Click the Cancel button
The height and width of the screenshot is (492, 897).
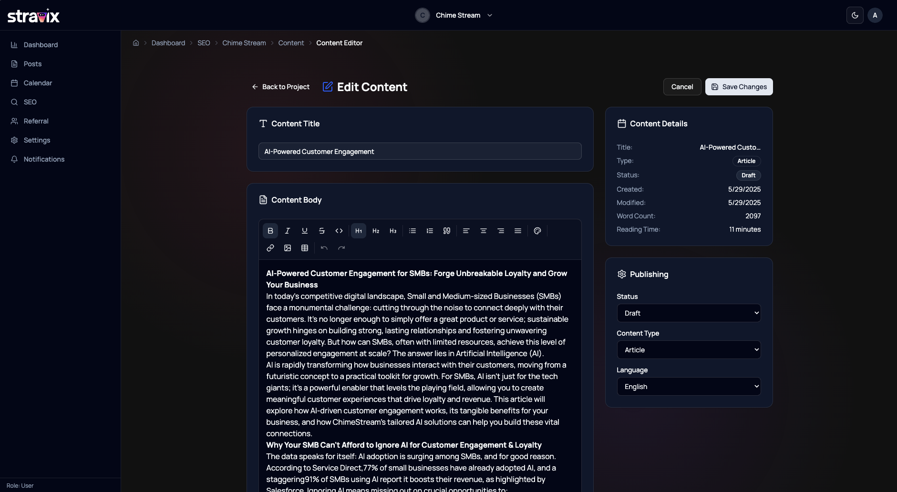(x=682, y=87)
